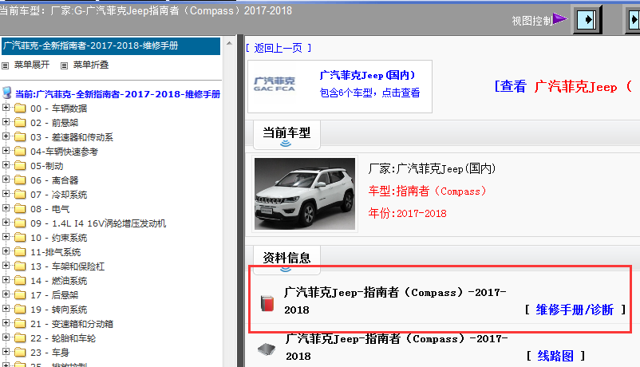The image size is (640, 367).
Task: Click the red book icon for 维修手册
Action: (267, 303)
